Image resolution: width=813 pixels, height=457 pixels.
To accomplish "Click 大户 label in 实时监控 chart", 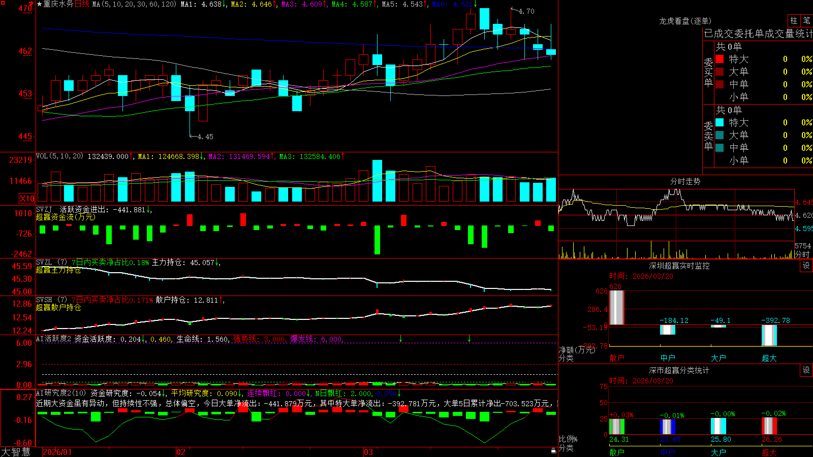I will coord(718,358).
